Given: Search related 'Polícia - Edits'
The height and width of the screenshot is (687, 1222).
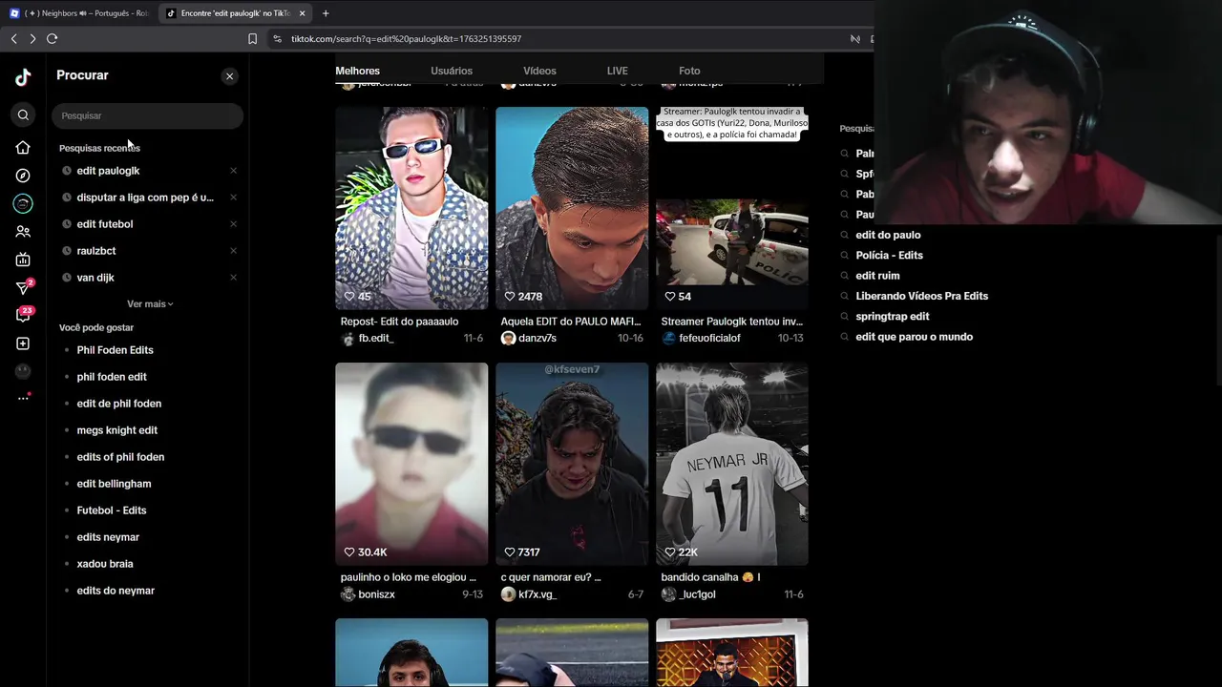Looking at the screenshot, I should tap(889, 256).
